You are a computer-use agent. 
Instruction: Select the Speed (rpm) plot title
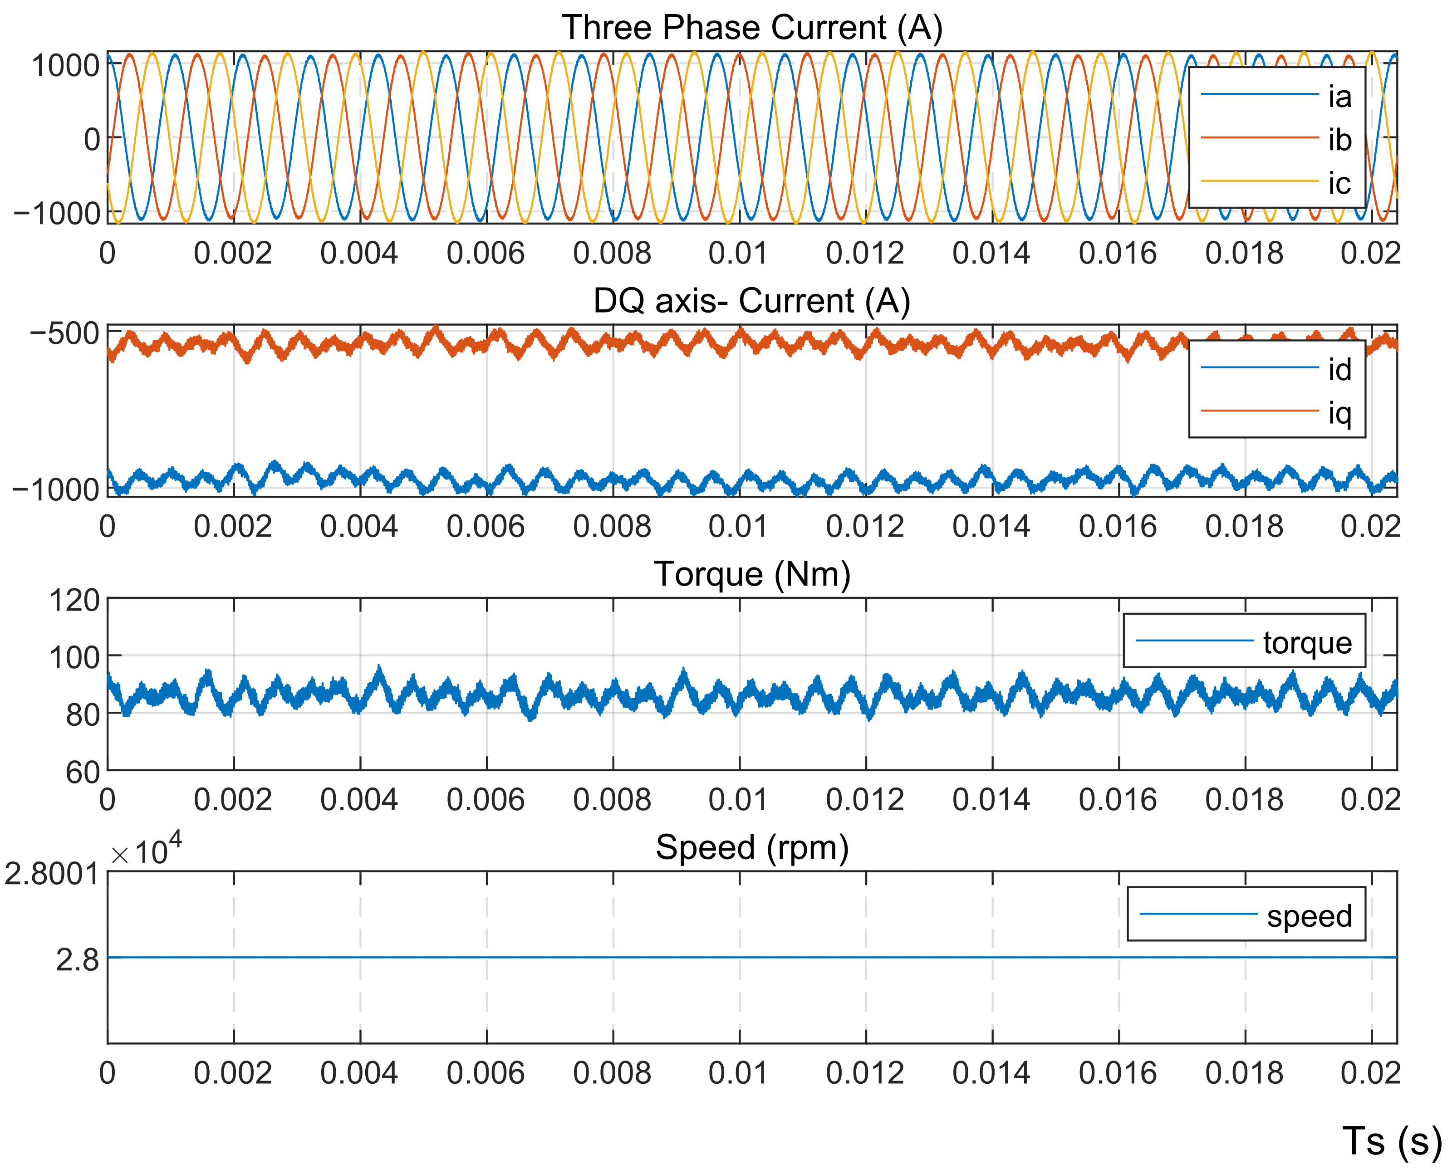[751, 847]
